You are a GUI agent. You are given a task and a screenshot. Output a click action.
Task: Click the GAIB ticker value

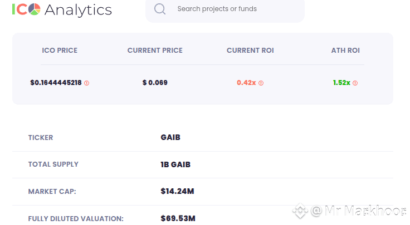[170, 138]
